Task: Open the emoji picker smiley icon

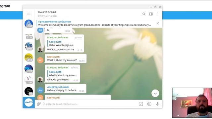Action: pyautogui.click(x=149, y=104)
